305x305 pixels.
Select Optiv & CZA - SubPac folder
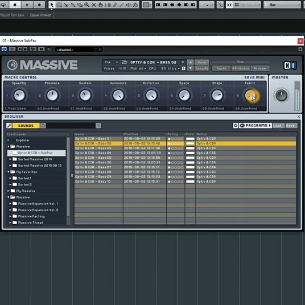36,153
